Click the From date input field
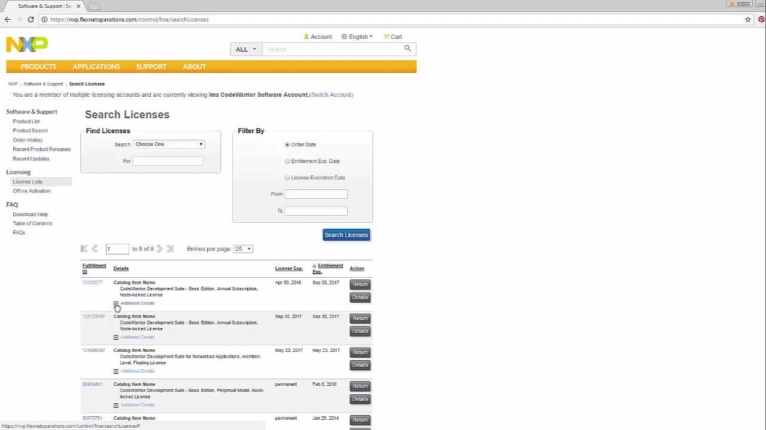766x430 pixels. point(316,194)
